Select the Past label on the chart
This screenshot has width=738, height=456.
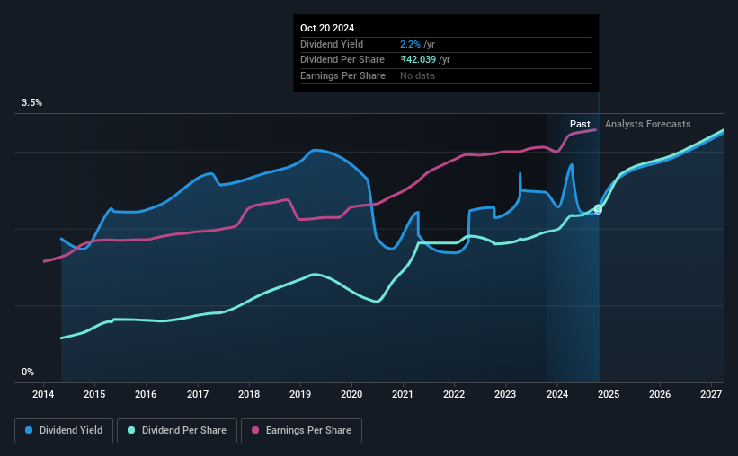[x=580, y=124]
